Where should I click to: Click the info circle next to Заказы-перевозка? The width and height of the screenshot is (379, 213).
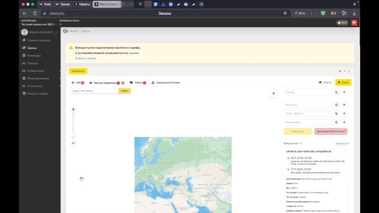point(123,83)
